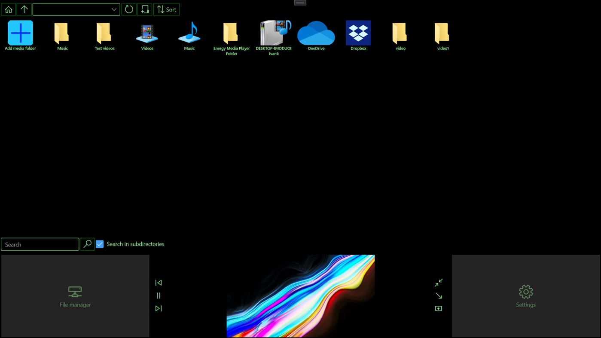Click the video preview thumbnail

300,295
